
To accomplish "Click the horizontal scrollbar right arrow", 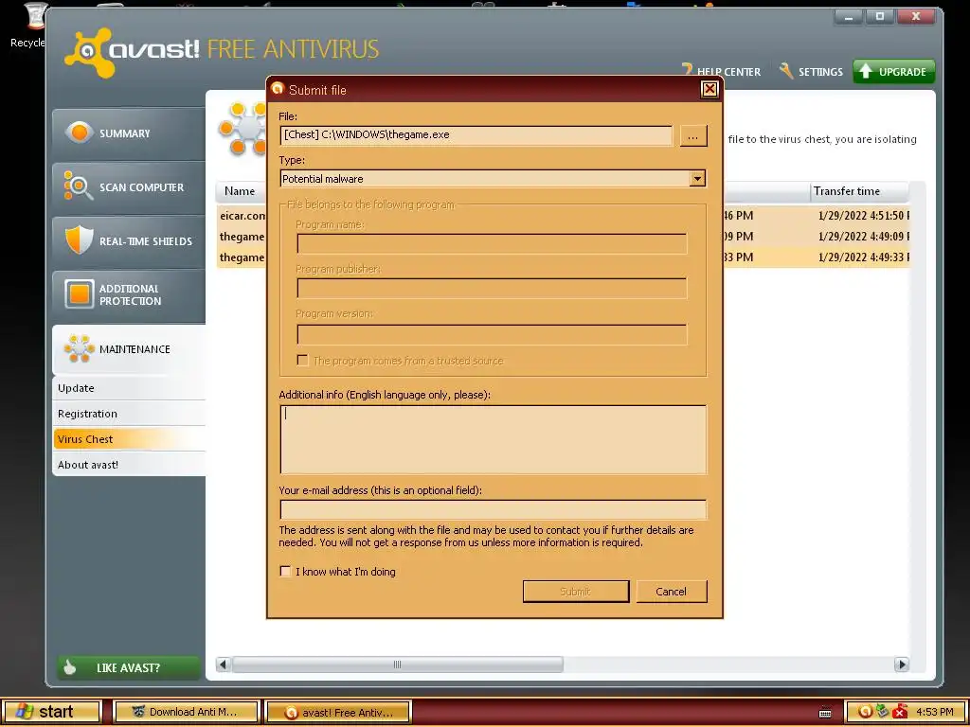I will pyautogui.click(x=902, y=665).
